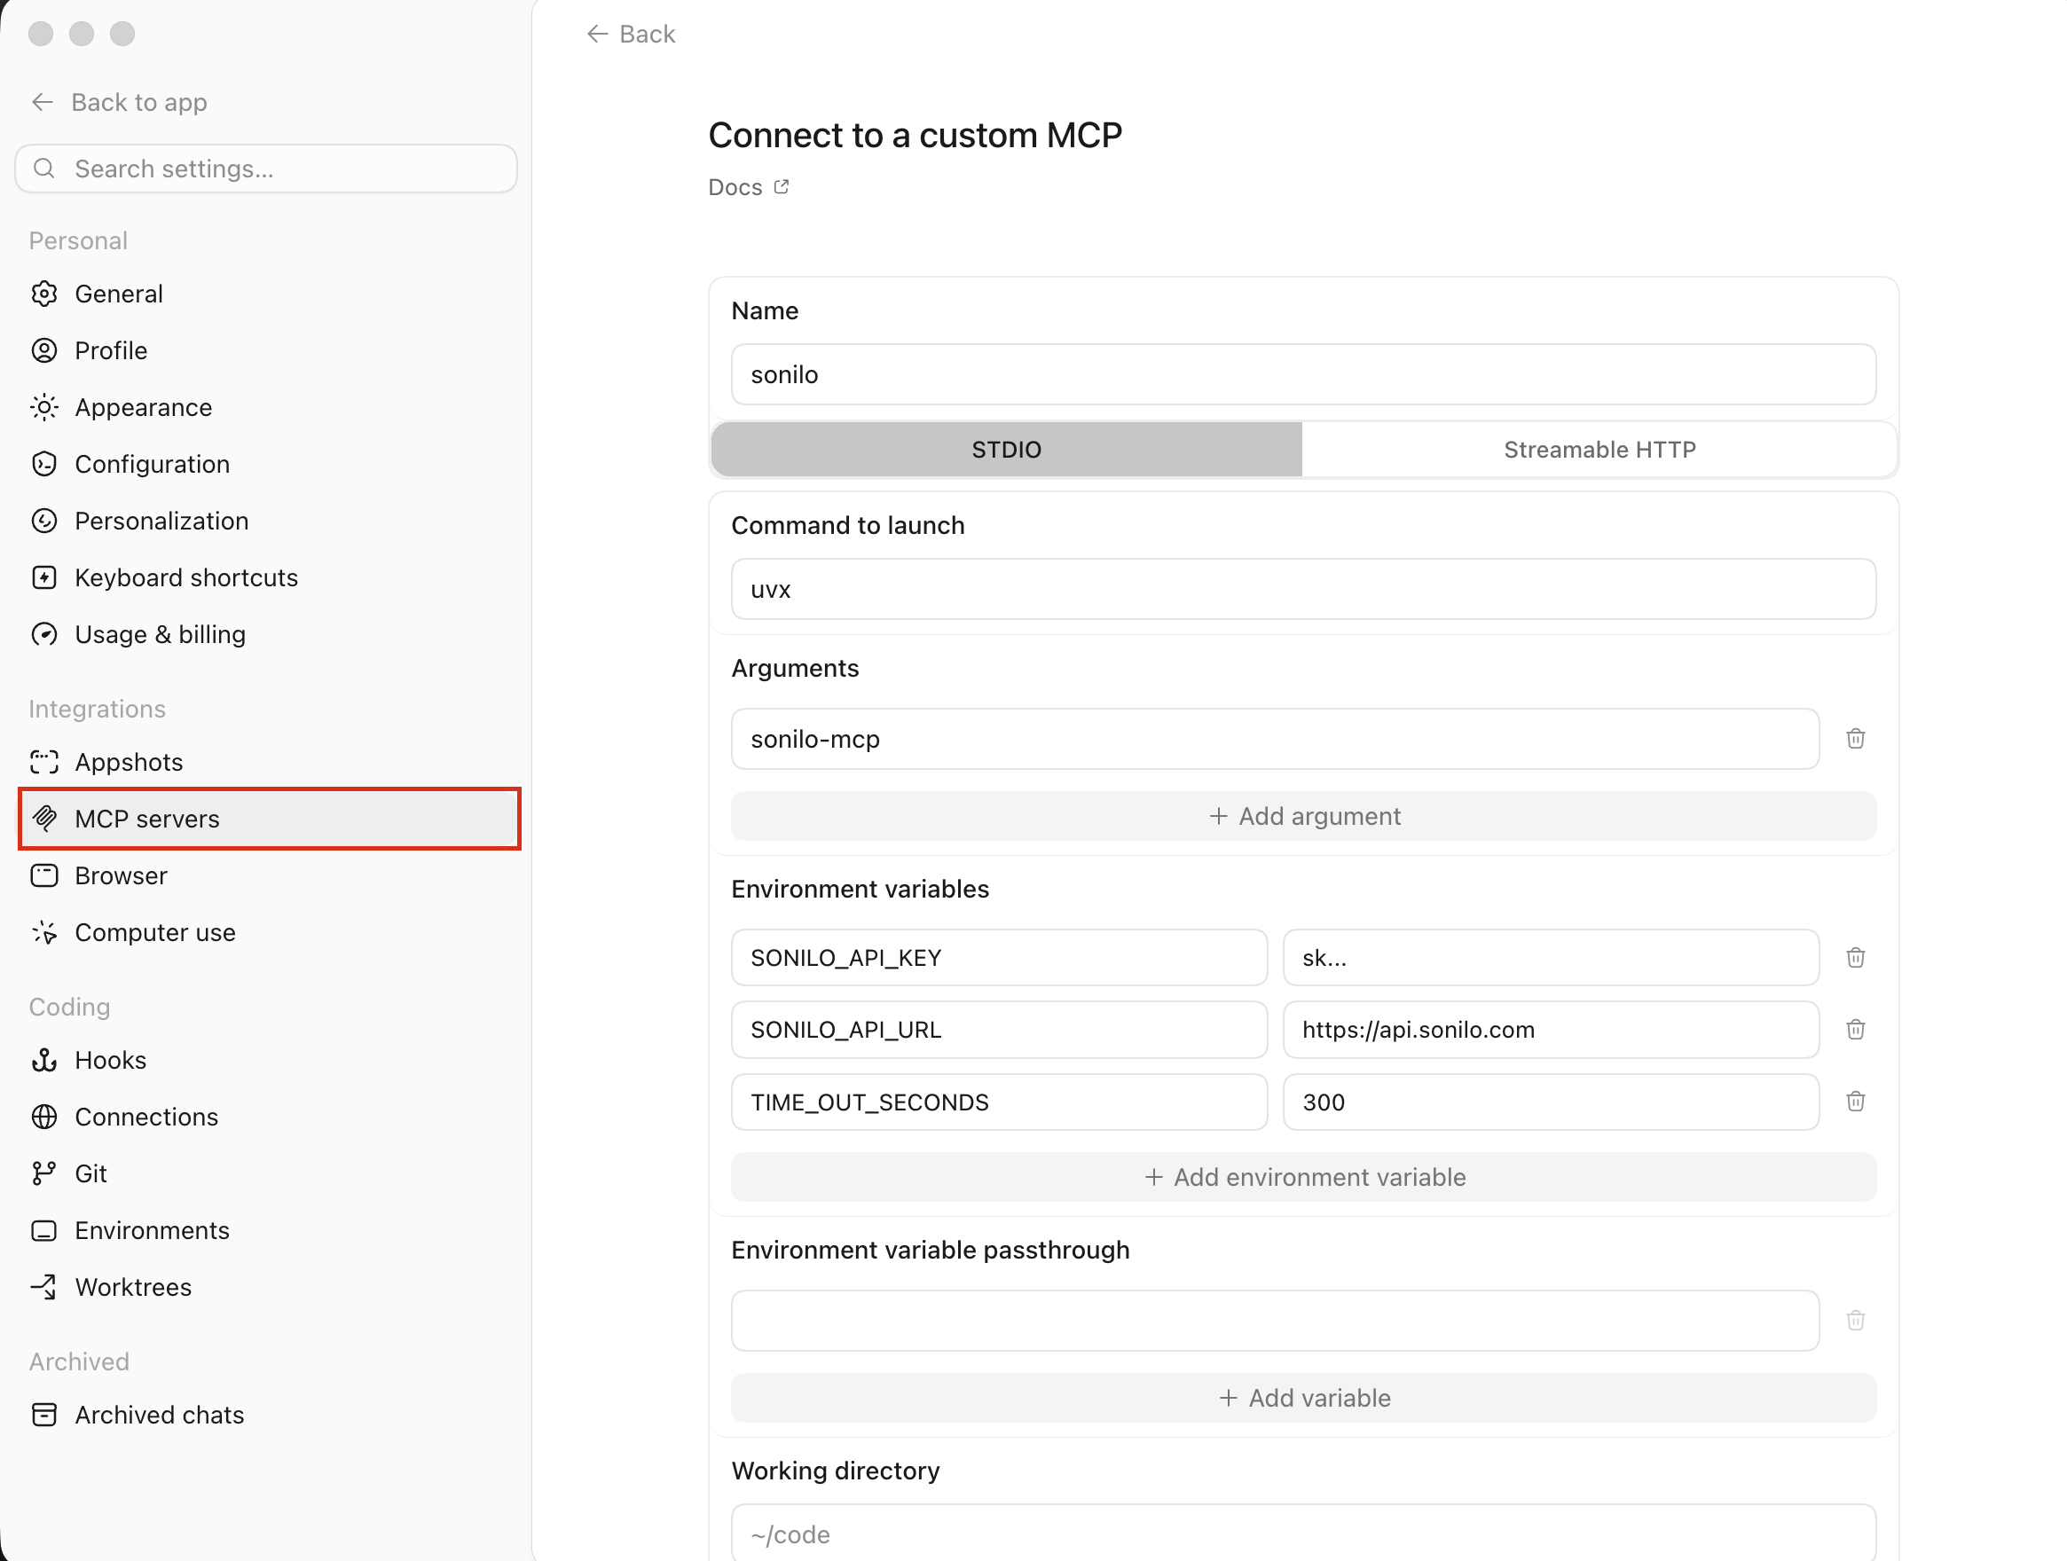The image size is (2067, 1561).
Task: Click the Worktrees icon
Action: pyautogui.click(x=44, y=1287)
